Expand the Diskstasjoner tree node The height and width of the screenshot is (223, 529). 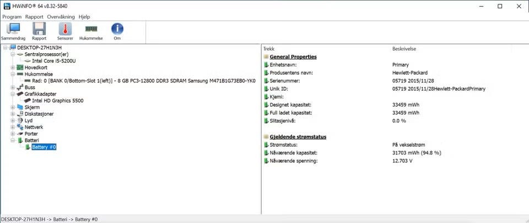13,114
